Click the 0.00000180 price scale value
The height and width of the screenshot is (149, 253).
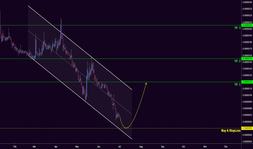(x=247, y=42)
